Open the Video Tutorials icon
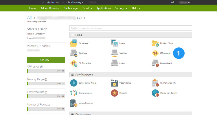217x115 pixels. click(x=115, y=83)
